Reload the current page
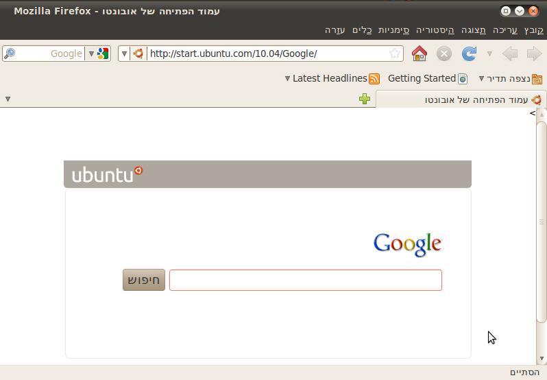547x380 pixels. 470,54
